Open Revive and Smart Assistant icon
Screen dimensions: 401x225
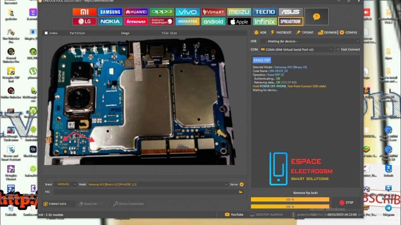tap(11, 153)
